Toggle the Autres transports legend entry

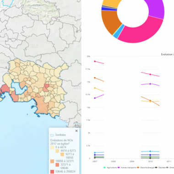pyautogui.click(x=126, y=168)
